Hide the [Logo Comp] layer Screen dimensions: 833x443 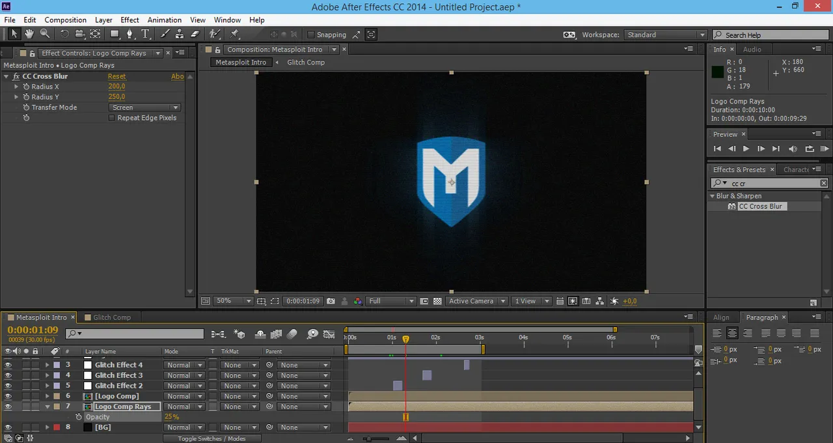pyautogui.click(x=8, y=396)
